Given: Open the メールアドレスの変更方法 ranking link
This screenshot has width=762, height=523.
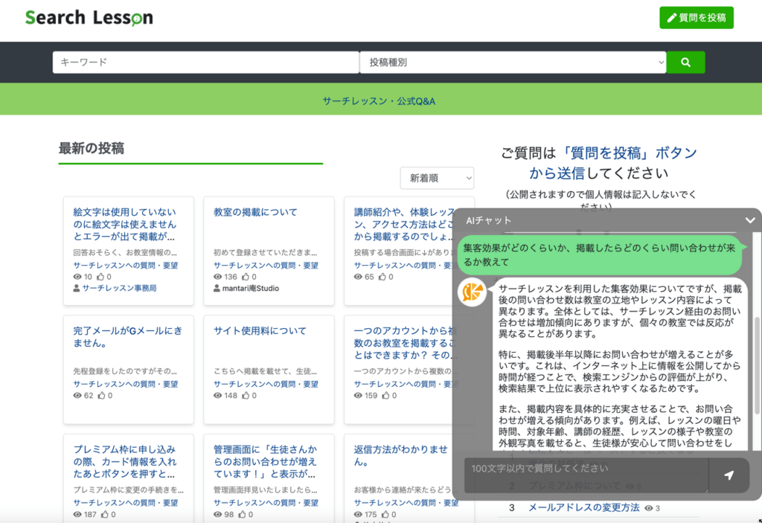Looking at the screenshot, I should pos(583,507).
